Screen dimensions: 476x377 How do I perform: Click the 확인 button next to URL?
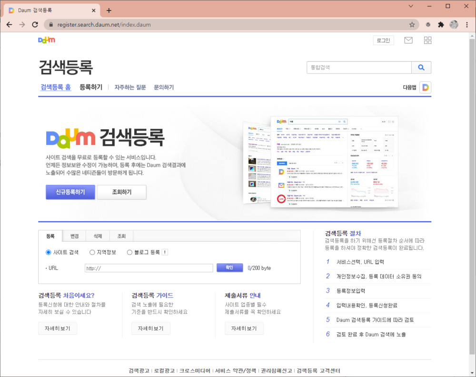[229, 268]
